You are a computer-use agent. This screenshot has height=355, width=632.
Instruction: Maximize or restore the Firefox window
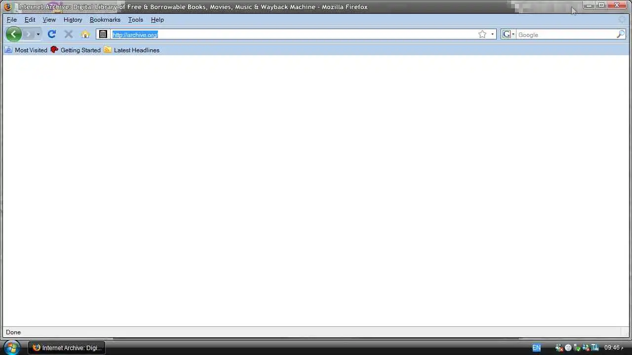[601, 6]
